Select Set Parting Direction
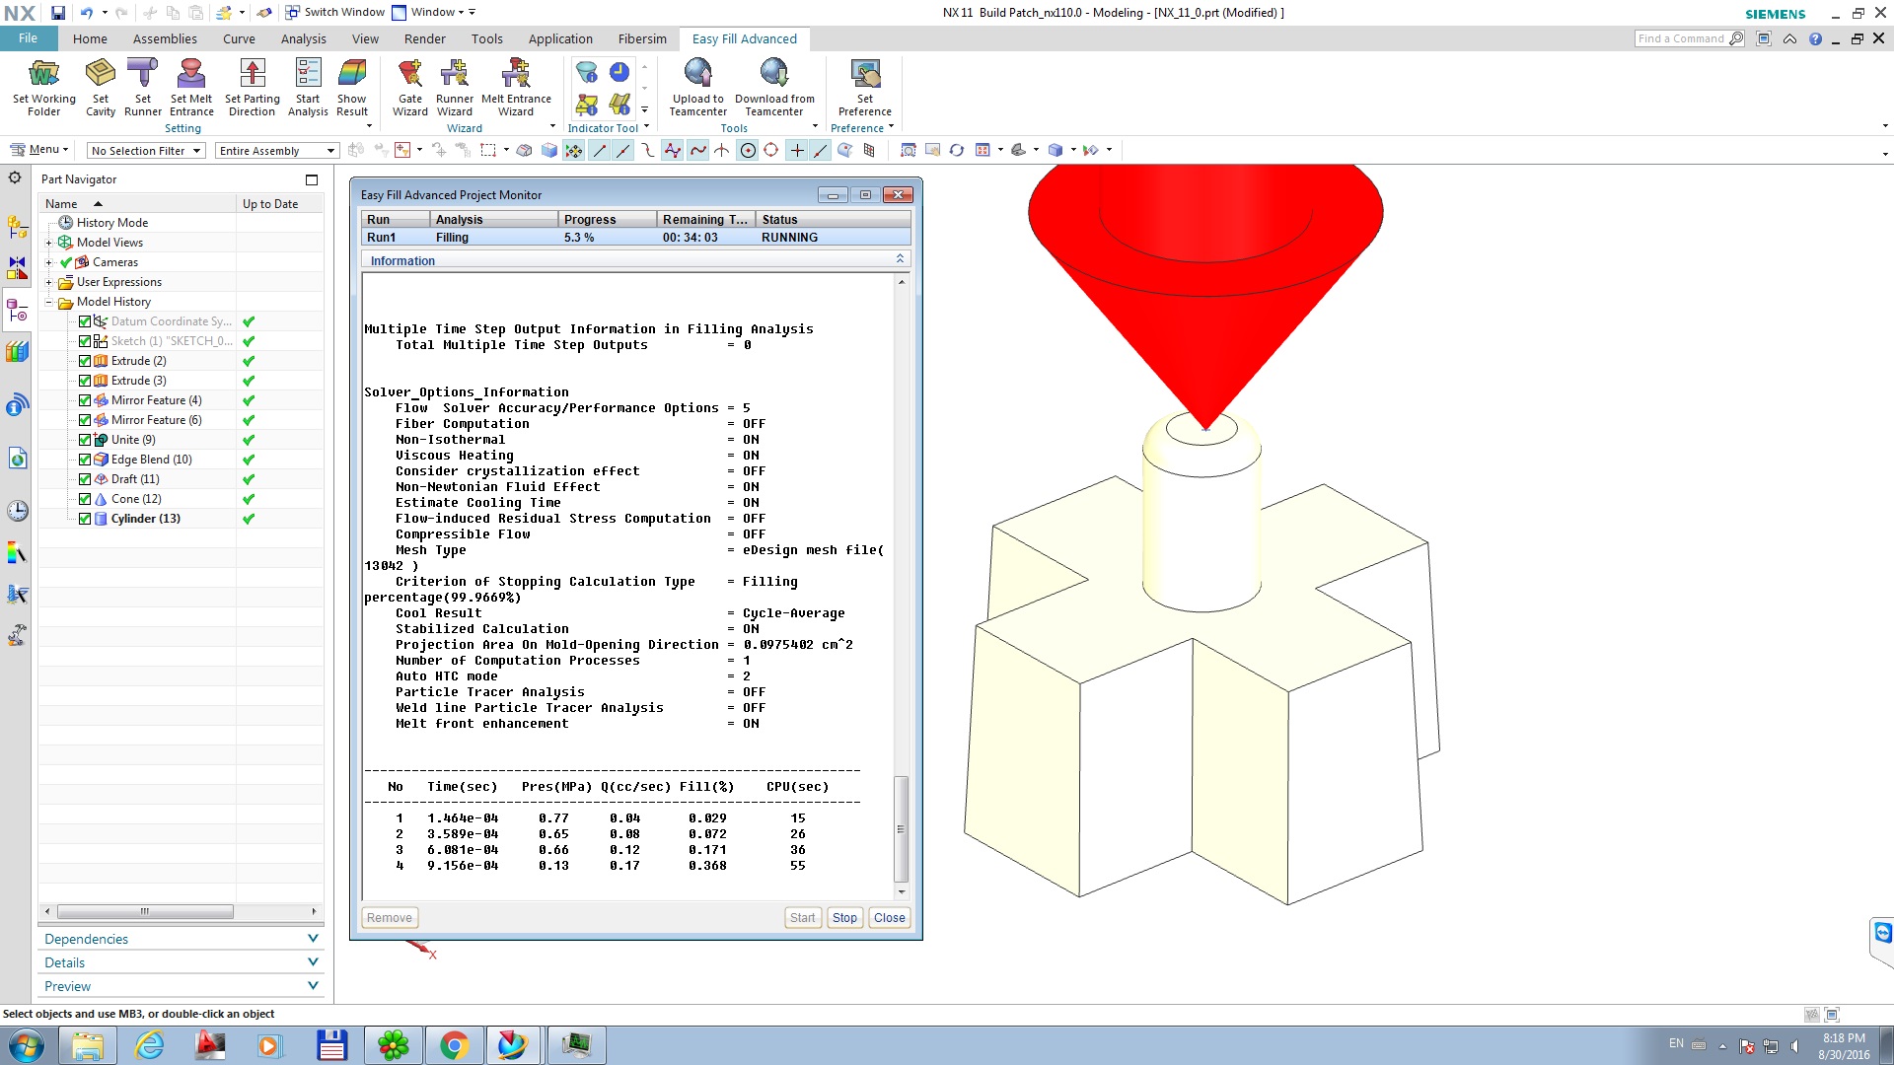This screenshot has height=1065, width=1894. [x=253, y=87]
